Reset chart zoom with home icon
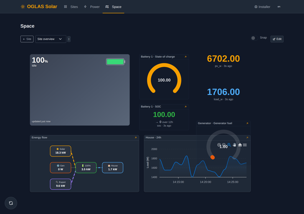304x214 pixels. (240, 145)
